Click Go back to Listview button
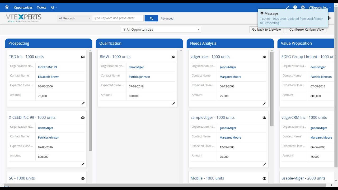338x190 pixels. [x=266, y=30]
